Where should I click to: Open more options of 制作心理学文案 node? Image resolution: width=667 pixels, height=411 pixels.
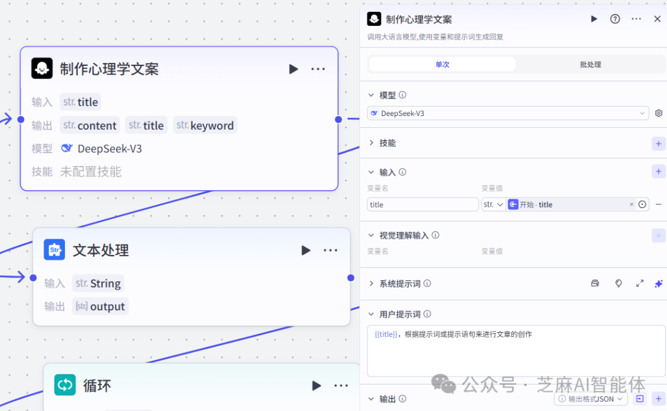318,69
